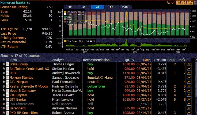Select analyst Samuel Goodacre
197x115 pixels.
pyautogui.click(x=66, y=78)
